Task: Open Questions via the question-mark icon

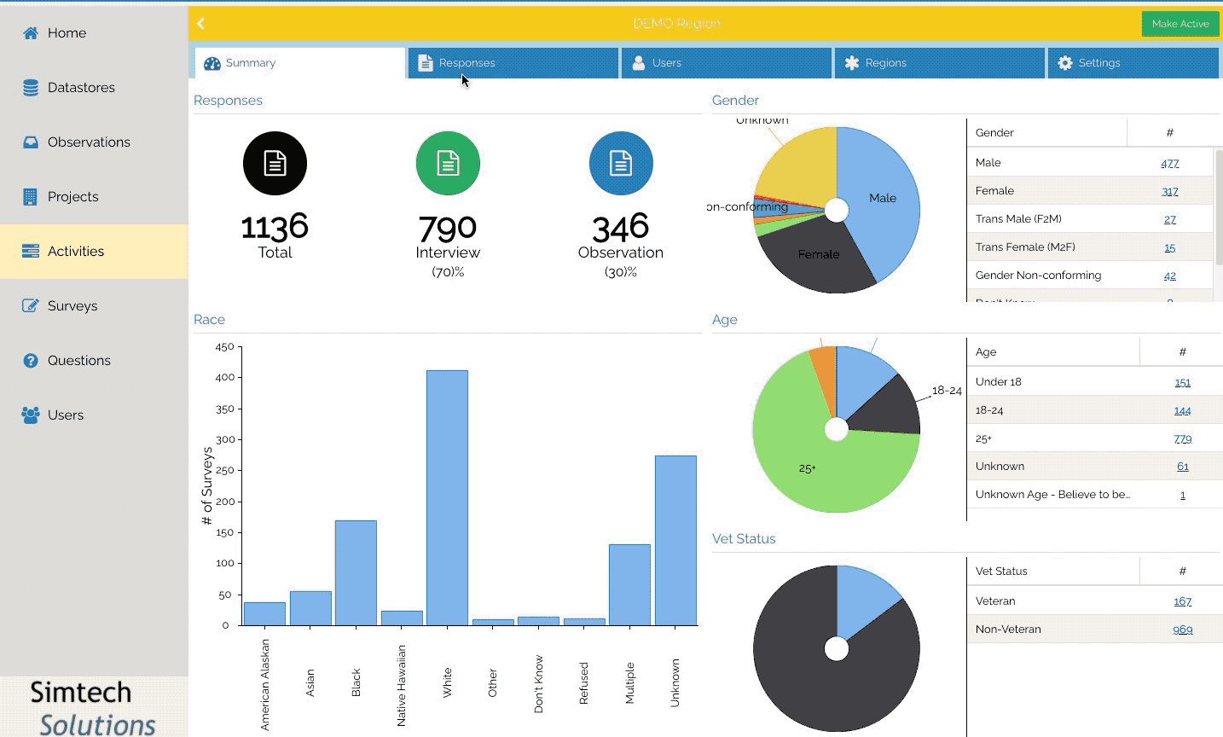Action: [x=31, y=361]
